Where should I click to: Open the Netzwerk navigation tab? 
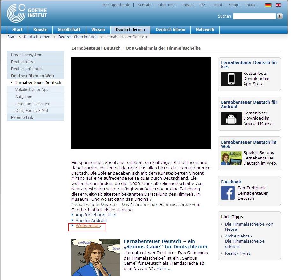pos(205,30)
